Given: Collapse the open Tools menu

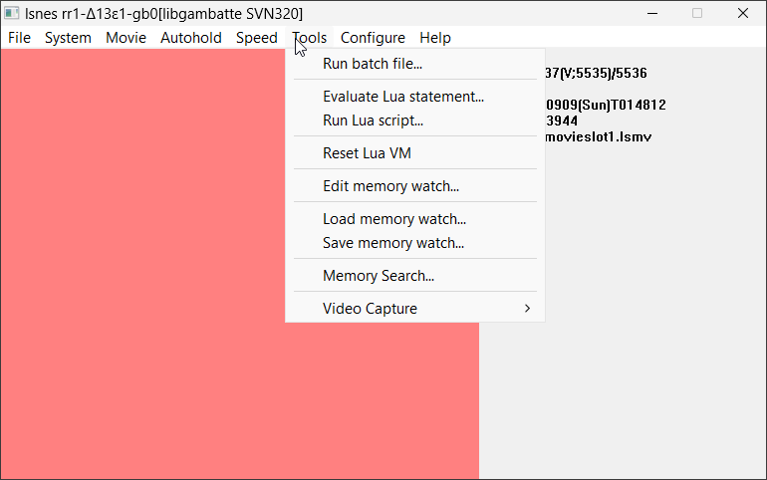Looking at the screenshot, I should tap(309, 38).
